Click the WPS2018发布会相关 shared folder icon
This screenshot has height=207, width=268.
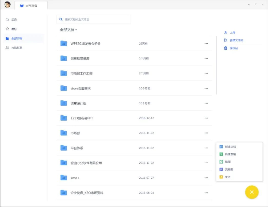coord(64,43)
